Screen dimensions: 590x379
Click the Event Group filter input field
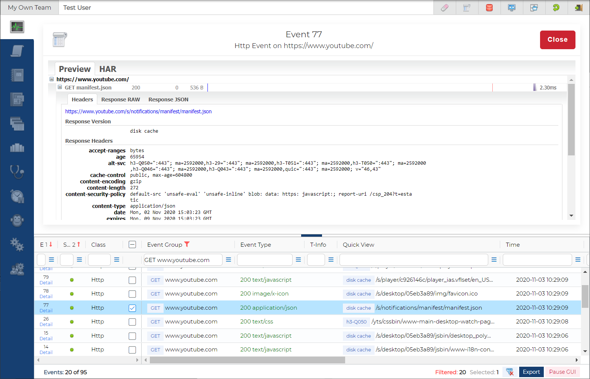183,260
